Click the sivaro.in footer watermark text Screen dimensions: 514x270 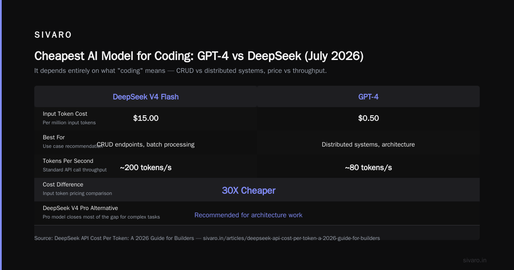[475, 260]
